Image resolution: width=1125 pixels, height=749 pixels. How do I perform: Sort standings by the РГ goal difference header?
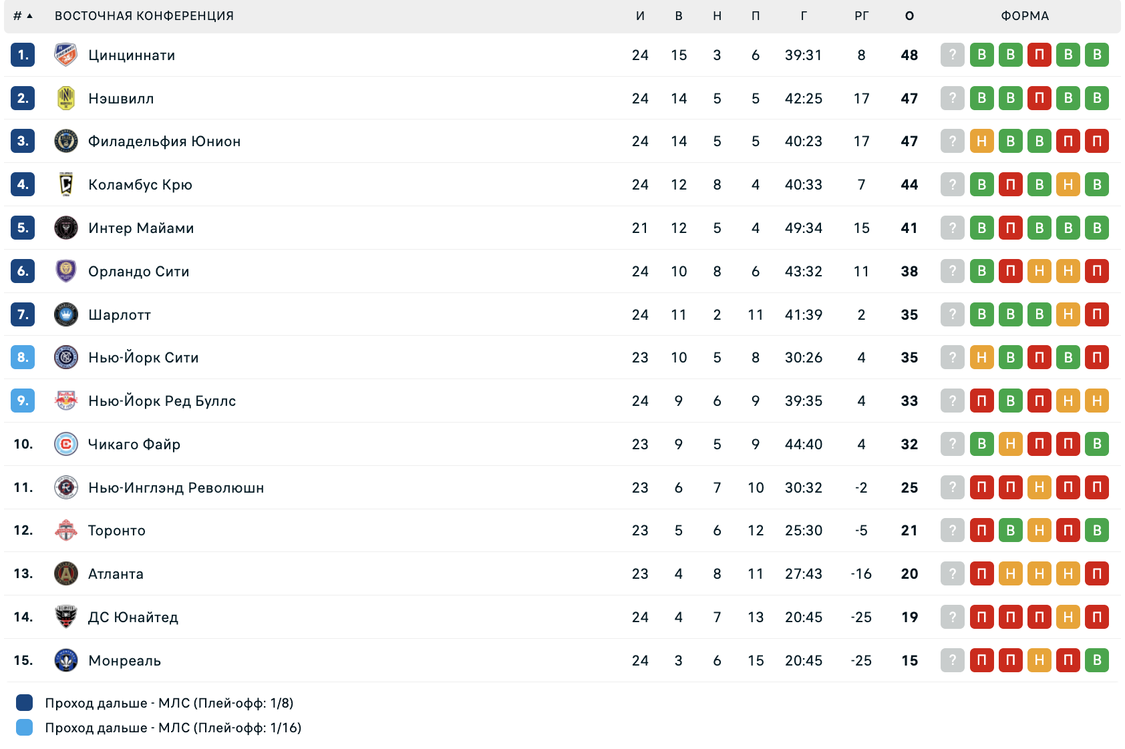coord(861,16)
